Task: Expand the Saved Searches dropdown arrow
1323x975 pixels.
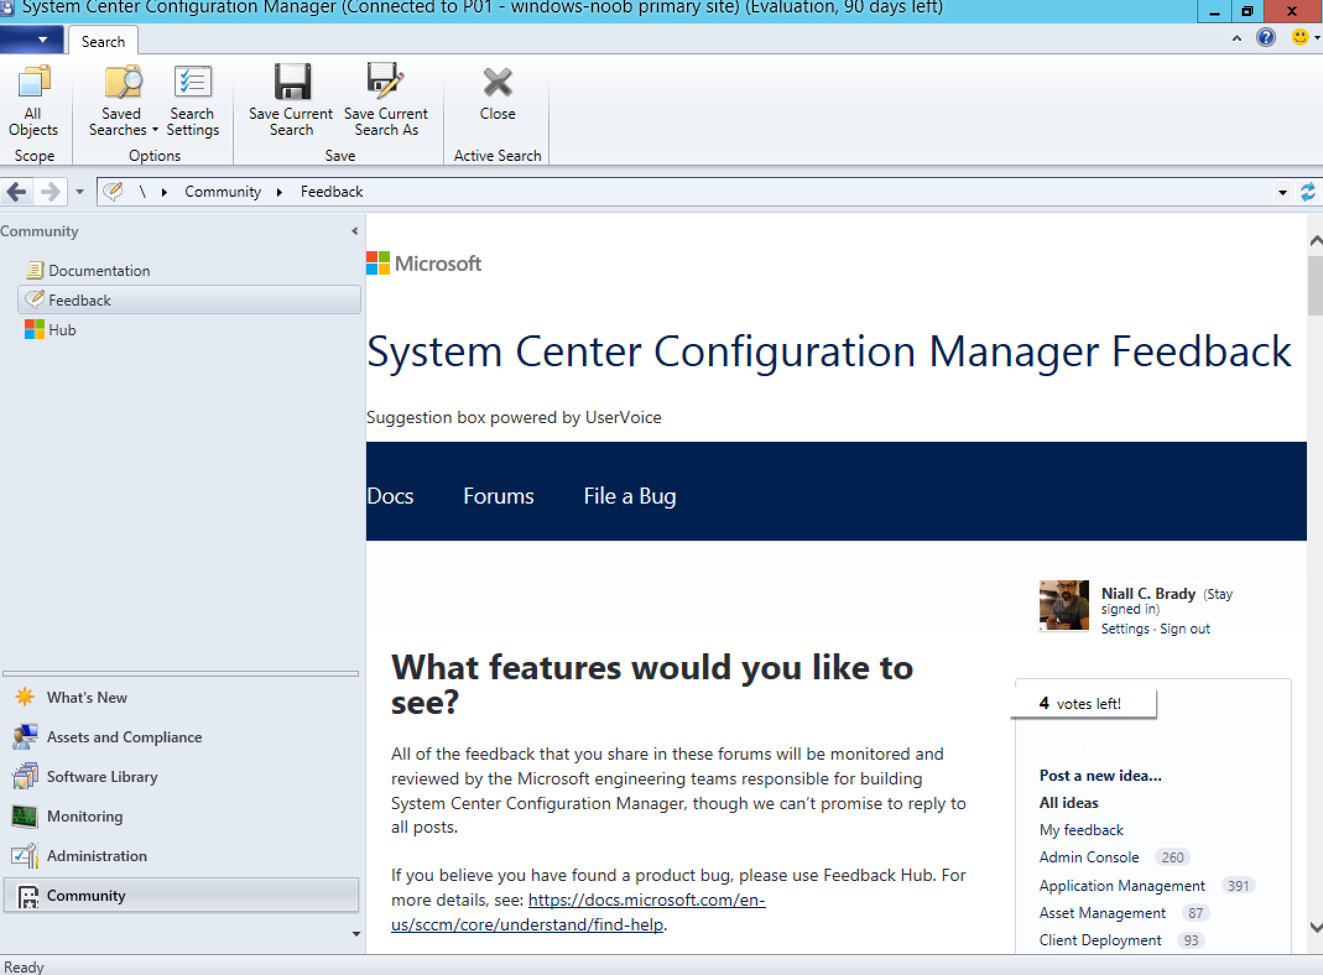Action: coord(155,130)
